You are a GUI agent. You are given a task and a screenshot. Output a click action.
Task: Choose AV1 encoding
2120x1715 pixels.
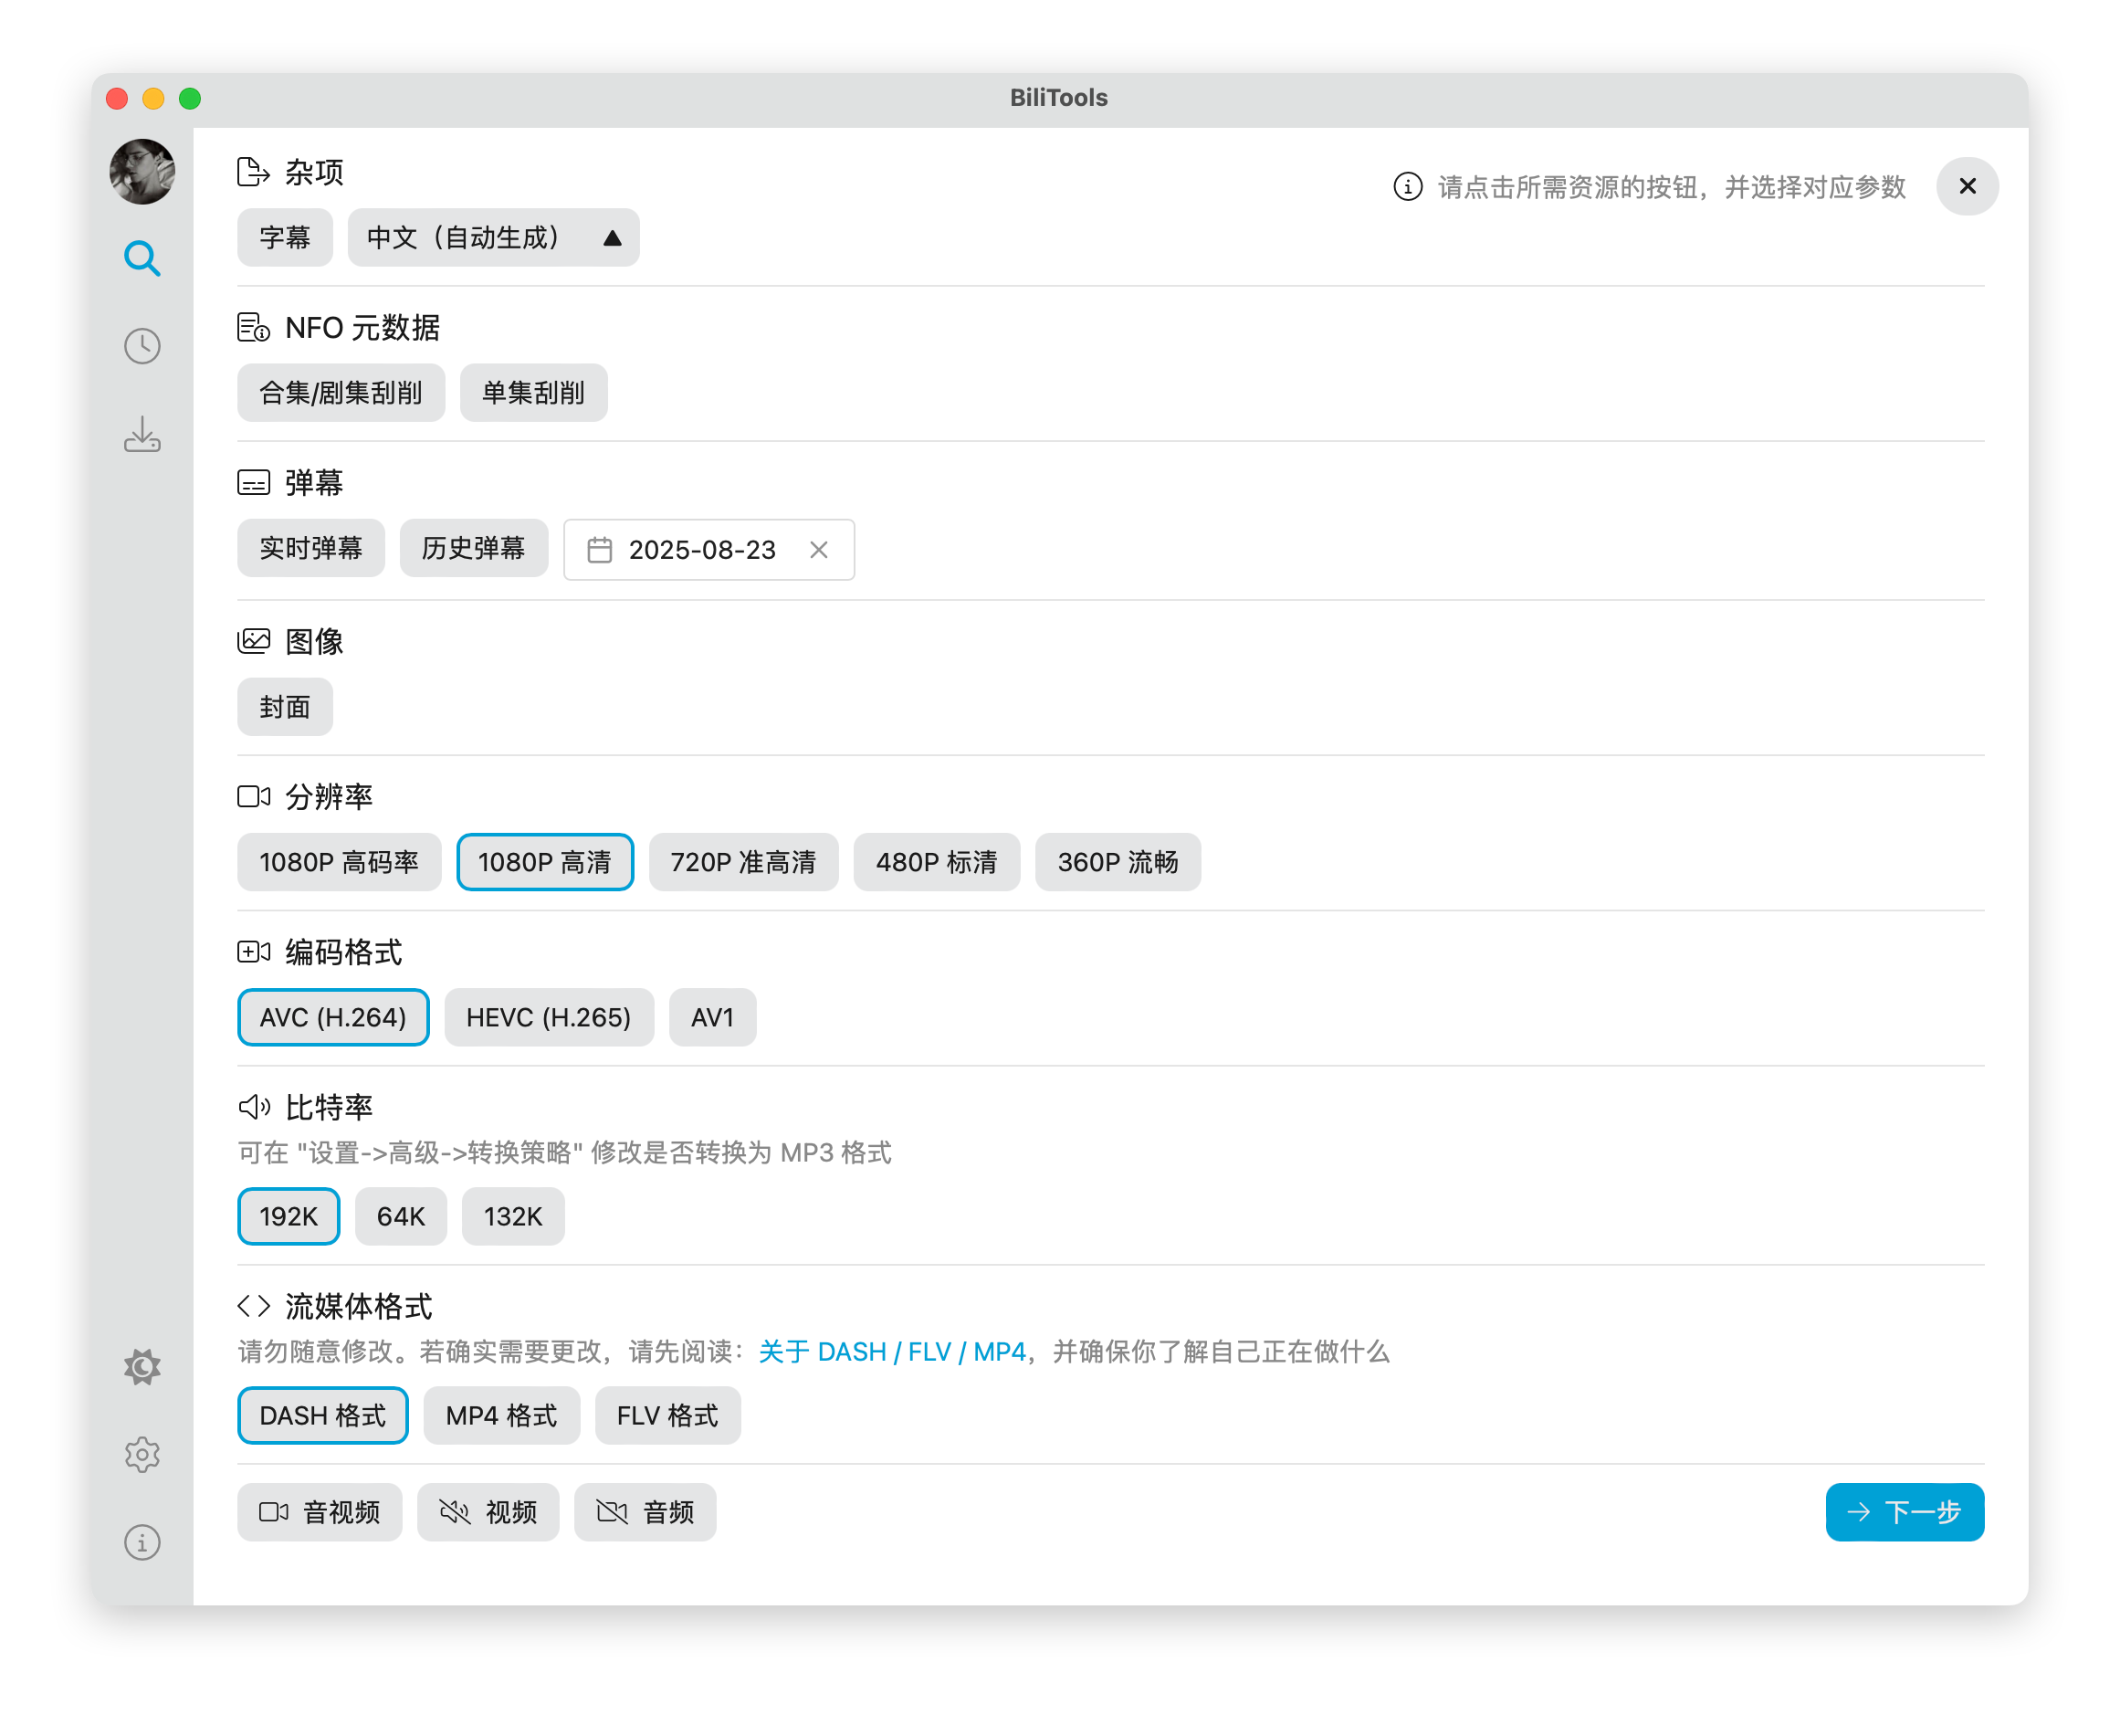[713, 1017]
